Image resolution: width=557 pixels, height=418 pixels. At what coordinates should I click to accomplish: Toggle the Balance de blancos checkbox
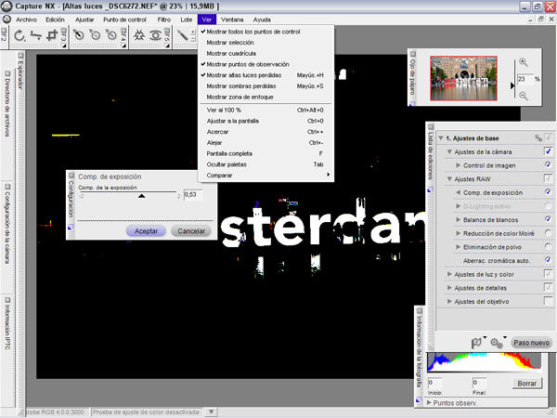tap(549, 219)
